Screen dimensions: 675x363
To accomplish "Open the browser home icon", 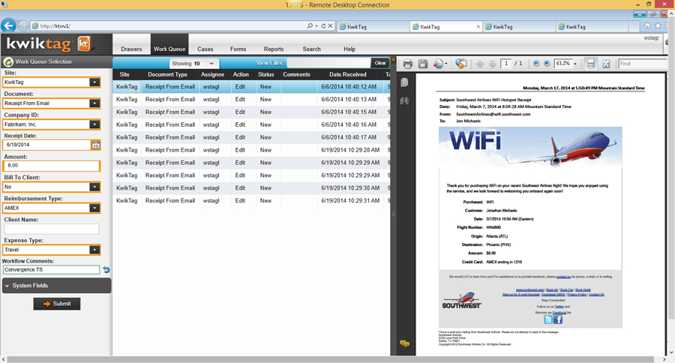I will 647,25.
